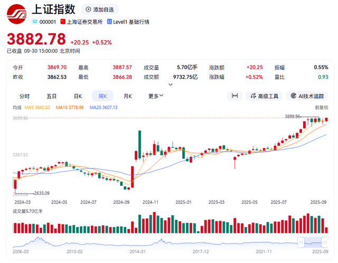
Task: Click the Shanghai Composite Index red logo
Action: click(16, 14)
